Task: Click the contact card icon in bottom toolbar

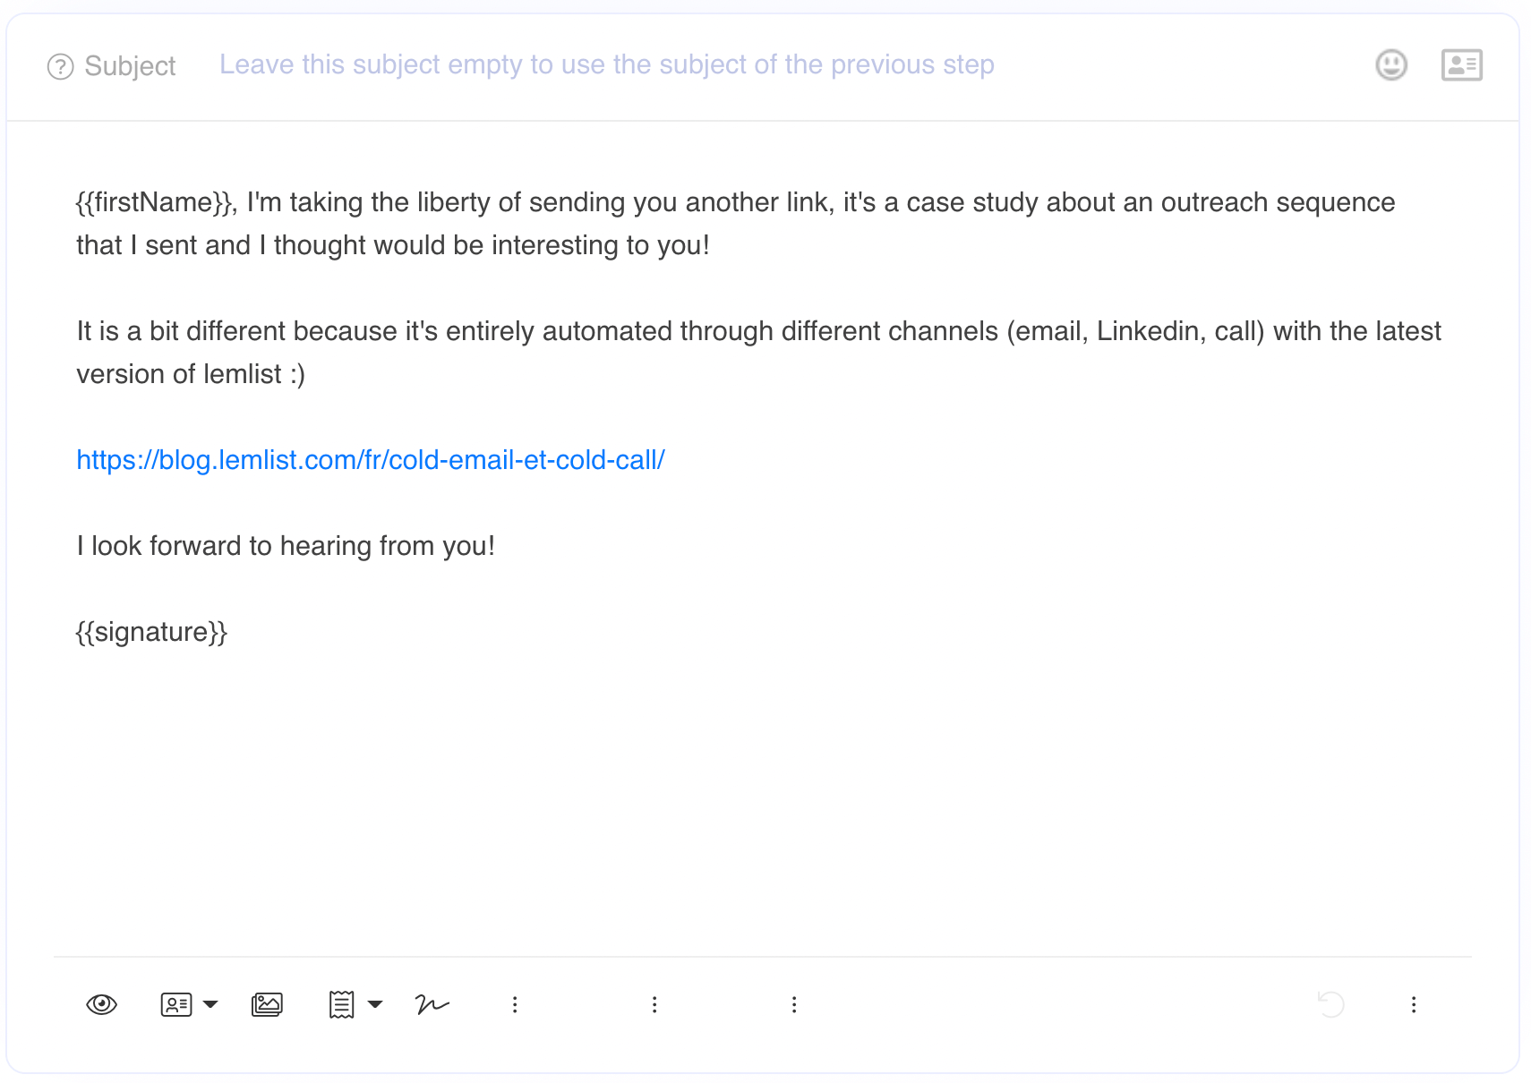Action: (176, 1004)
